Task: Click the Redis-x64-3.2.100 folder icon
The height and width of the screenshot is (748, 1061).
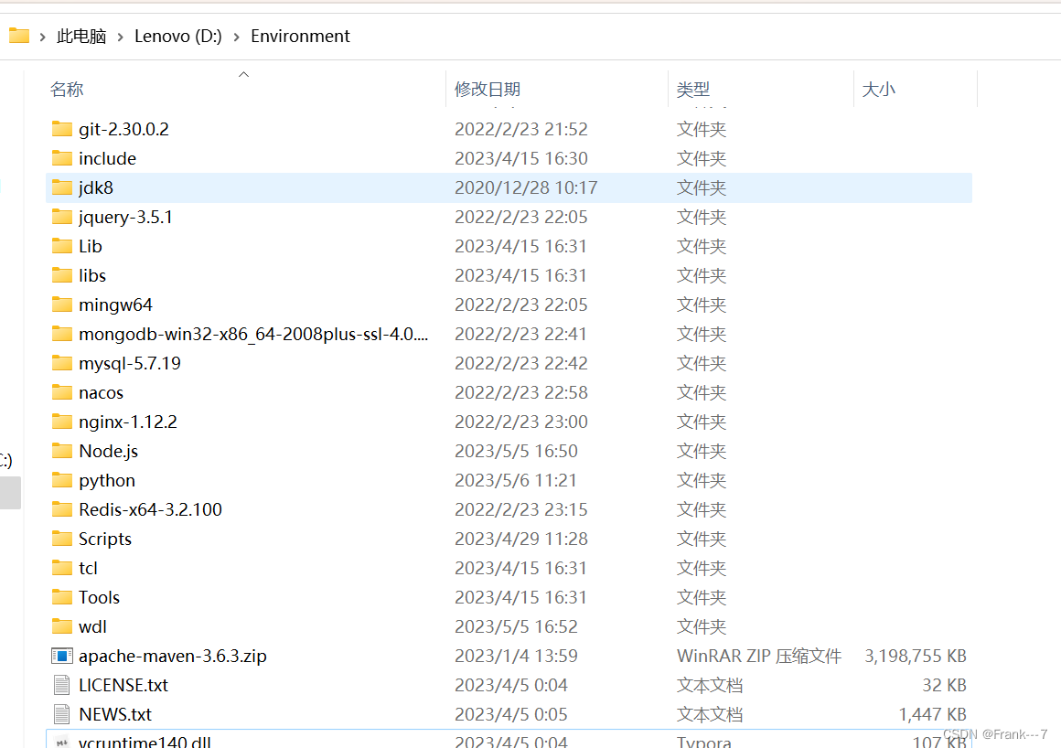Action: pyautogui.click(x=61, y=509)
